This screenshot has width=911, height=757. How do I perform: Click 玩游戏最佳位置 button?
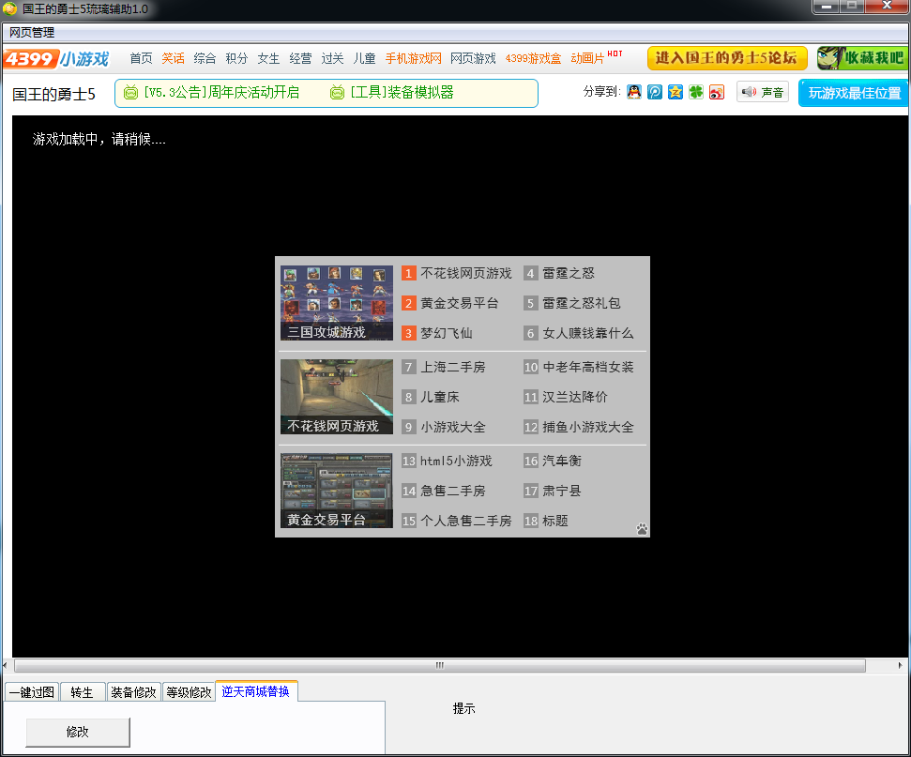[854, 93]
